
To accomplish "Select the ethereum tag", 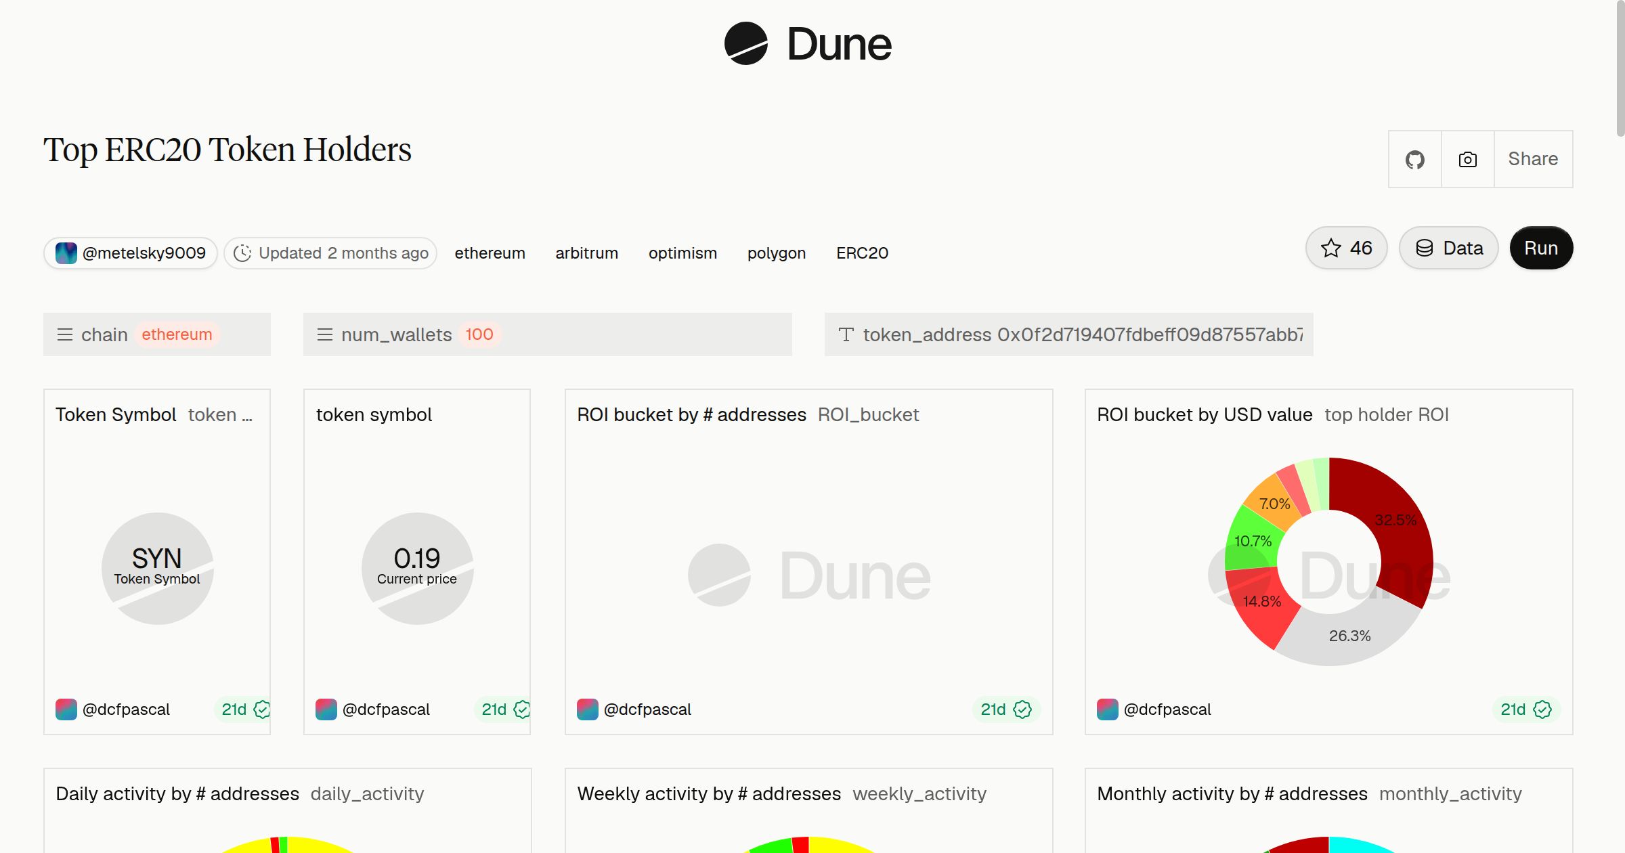I will (x=490, y=253).
